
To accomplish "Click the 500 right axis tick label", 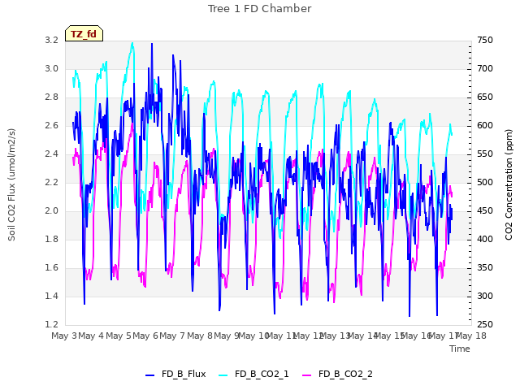I will (x=485, y=182).
